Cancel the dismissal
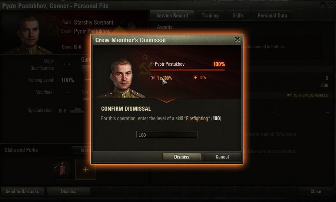This screenshot has height=202, width=336. (x=222, y=157)
